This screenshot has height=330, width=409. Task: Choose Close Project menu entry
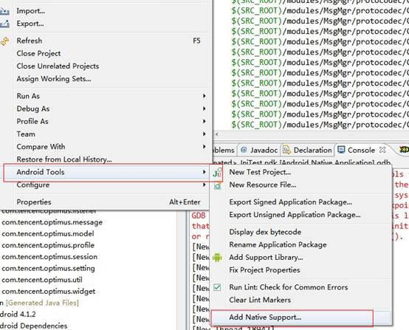coord(106,53)
